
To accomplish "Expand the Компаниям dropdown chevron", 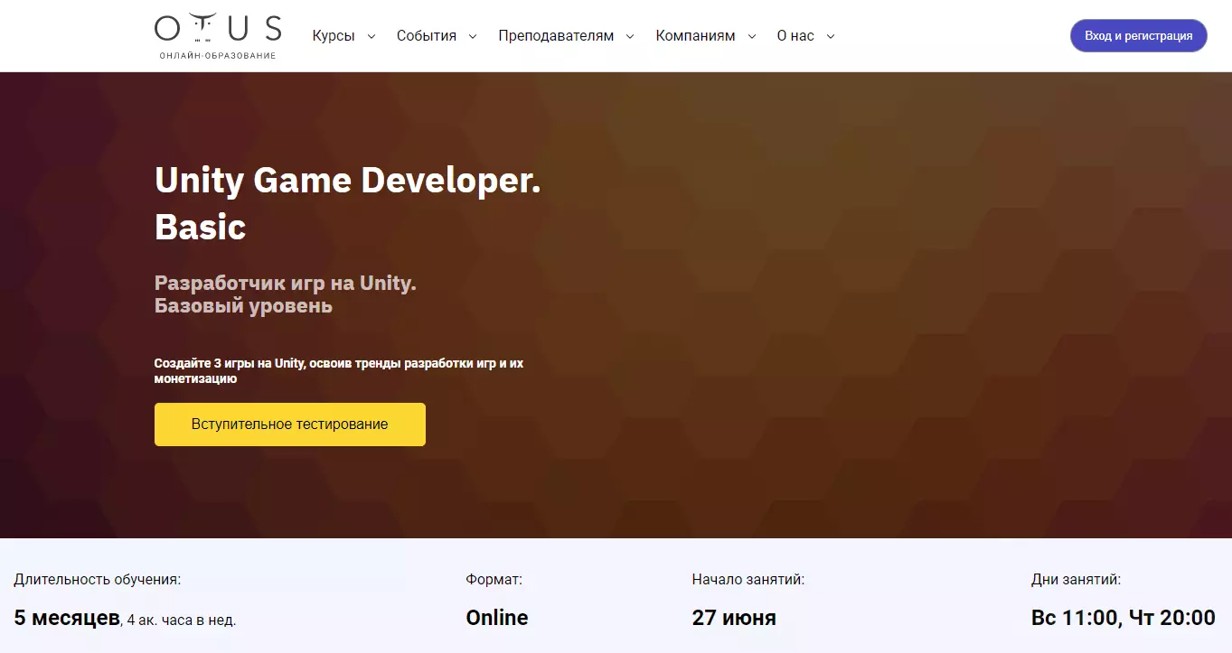I will click(752, 36).
